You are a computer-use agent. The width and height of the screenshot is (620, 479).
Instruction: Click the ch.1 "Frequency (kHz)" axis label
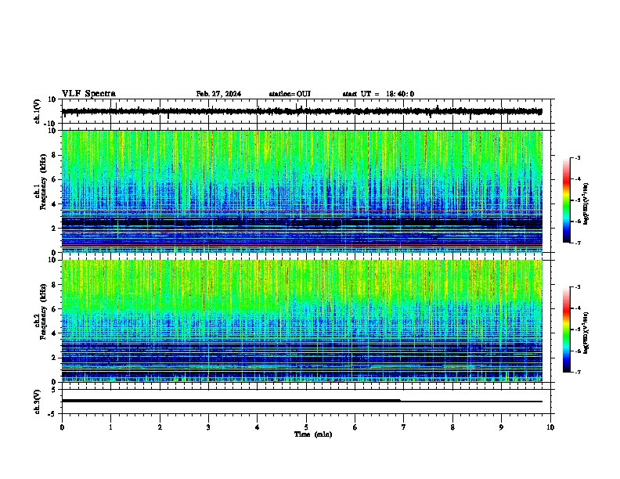click(x=44, y=182)
